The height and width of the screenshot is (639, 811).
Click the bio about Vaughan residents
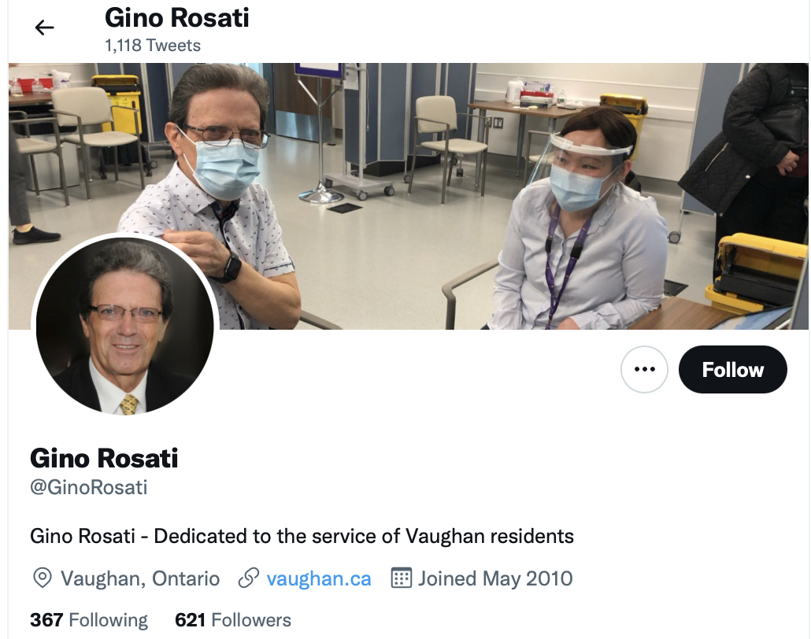coord(302,536)
